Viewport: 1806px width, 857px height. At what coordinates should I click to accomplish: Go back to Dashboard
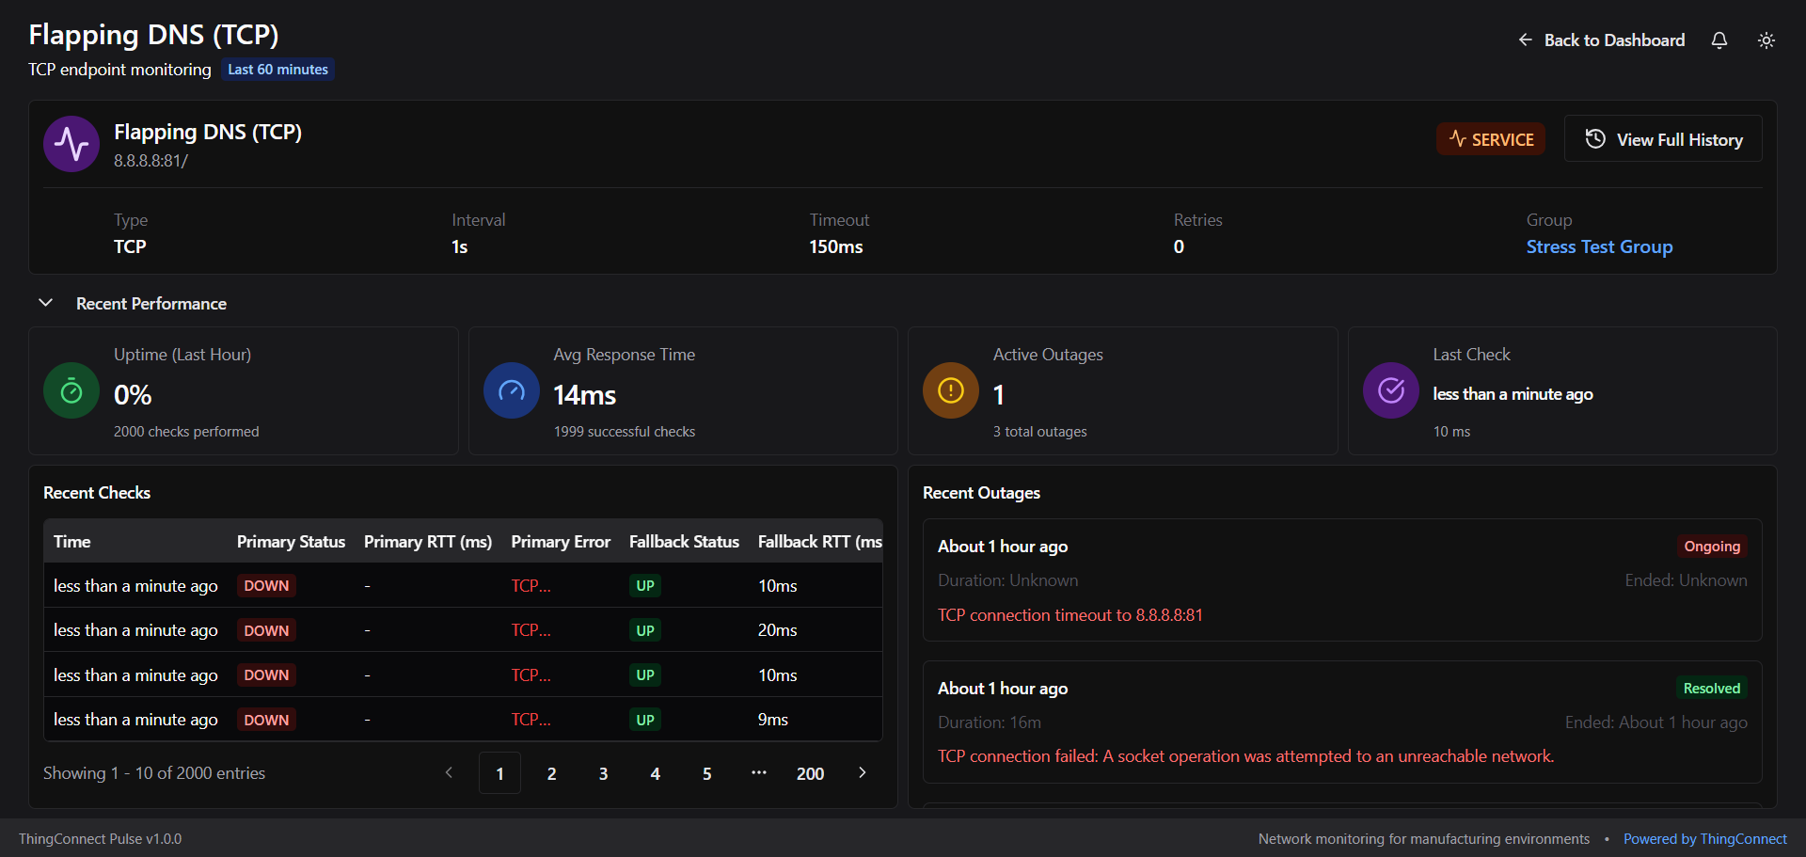(x=1601, y=40)
